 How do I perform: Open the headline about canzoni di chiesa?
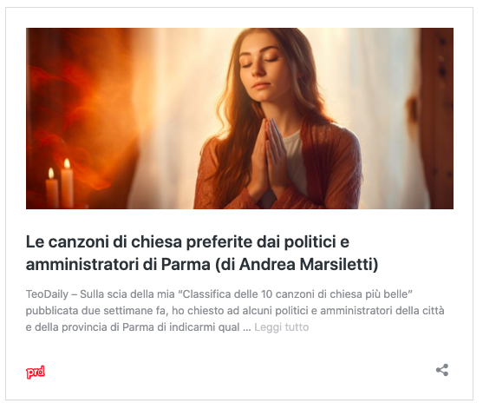(202, 253)
